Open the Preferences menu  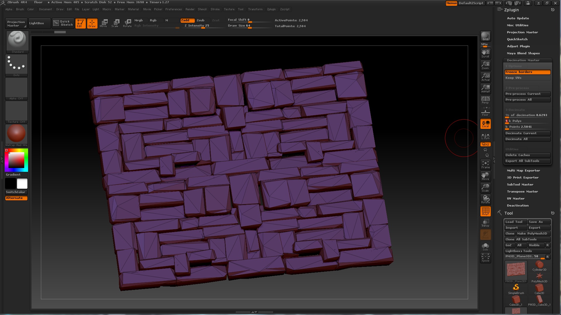click(x=173, y=9)
